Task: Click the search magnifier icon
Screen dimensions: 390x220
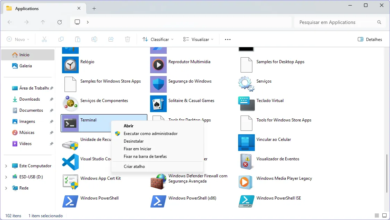Action: (x=379, y=22)
